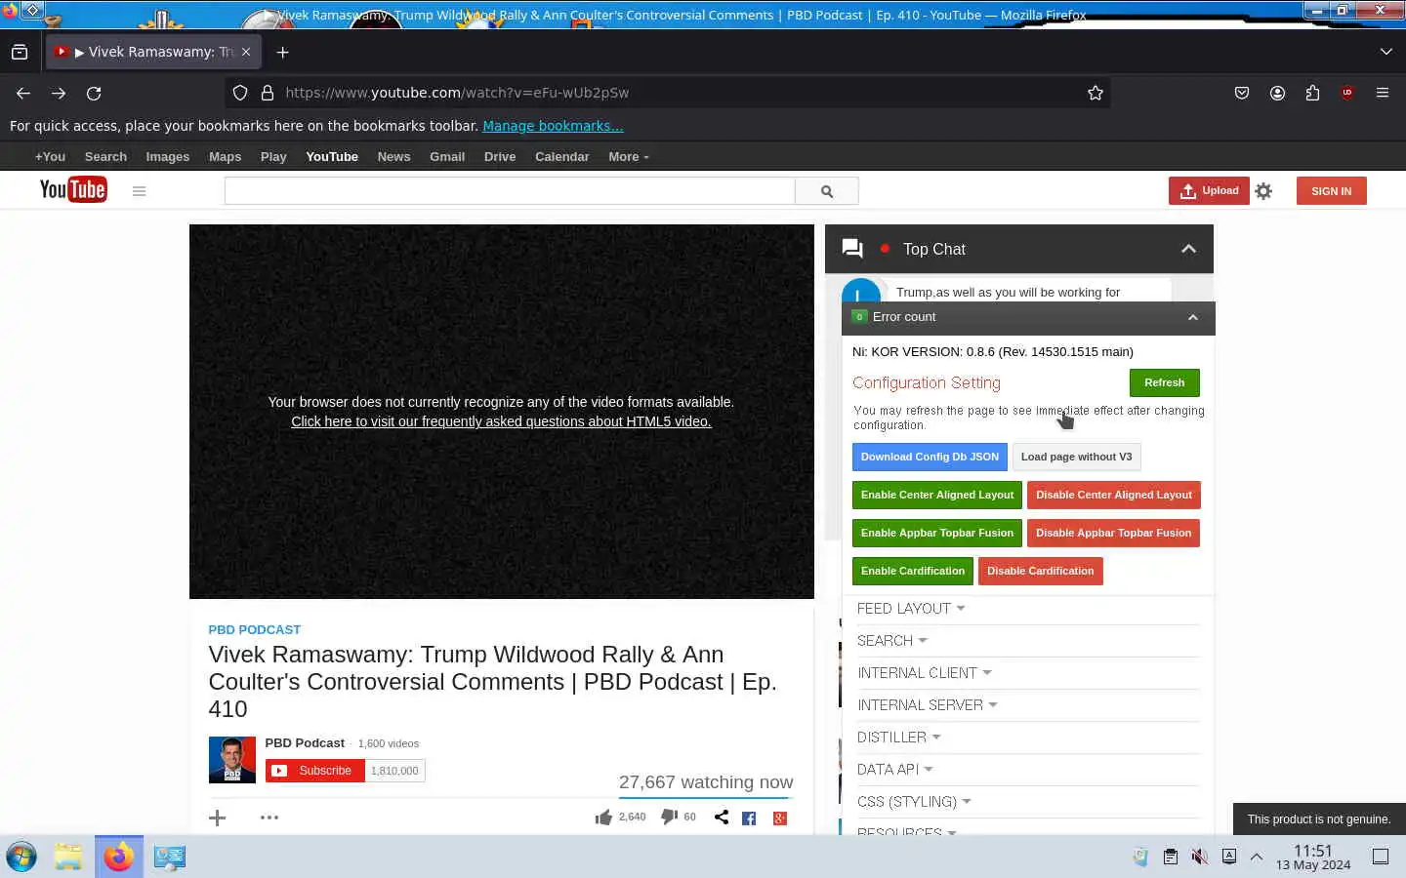Open Firefox account icon
Screen dimensions: 1406x878
pyautogui.click(x=1277, y=93)
